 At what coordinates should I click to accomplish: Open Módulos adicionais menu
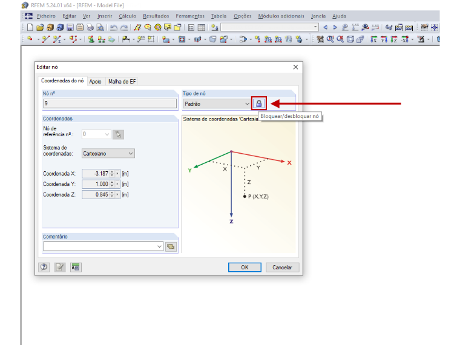[x=281, y=16]
